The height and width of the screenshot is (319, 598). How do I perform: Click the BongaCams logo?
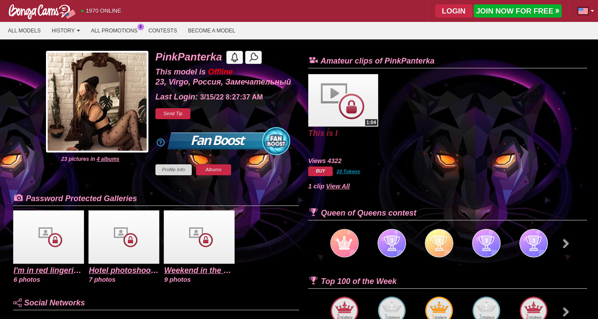pos(42,11)
